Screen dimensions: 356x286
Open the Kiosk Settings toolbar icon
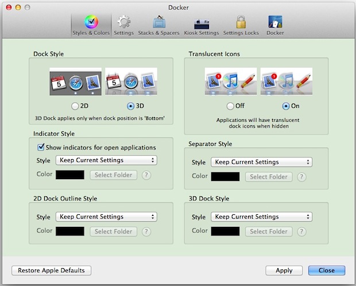pyautogui.click(x=202, y=24)
